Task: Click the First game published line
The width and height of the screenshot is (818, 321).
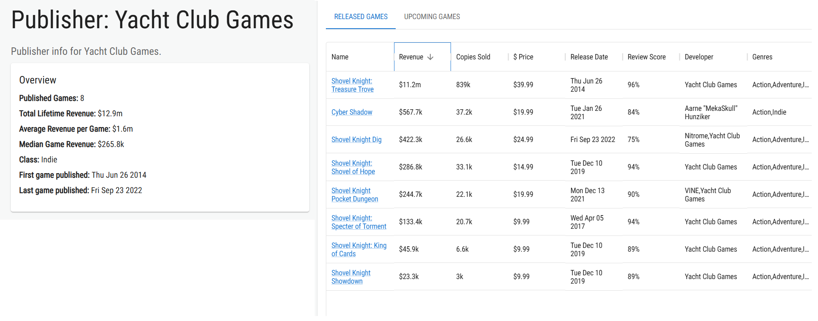Action: (83, 175)
